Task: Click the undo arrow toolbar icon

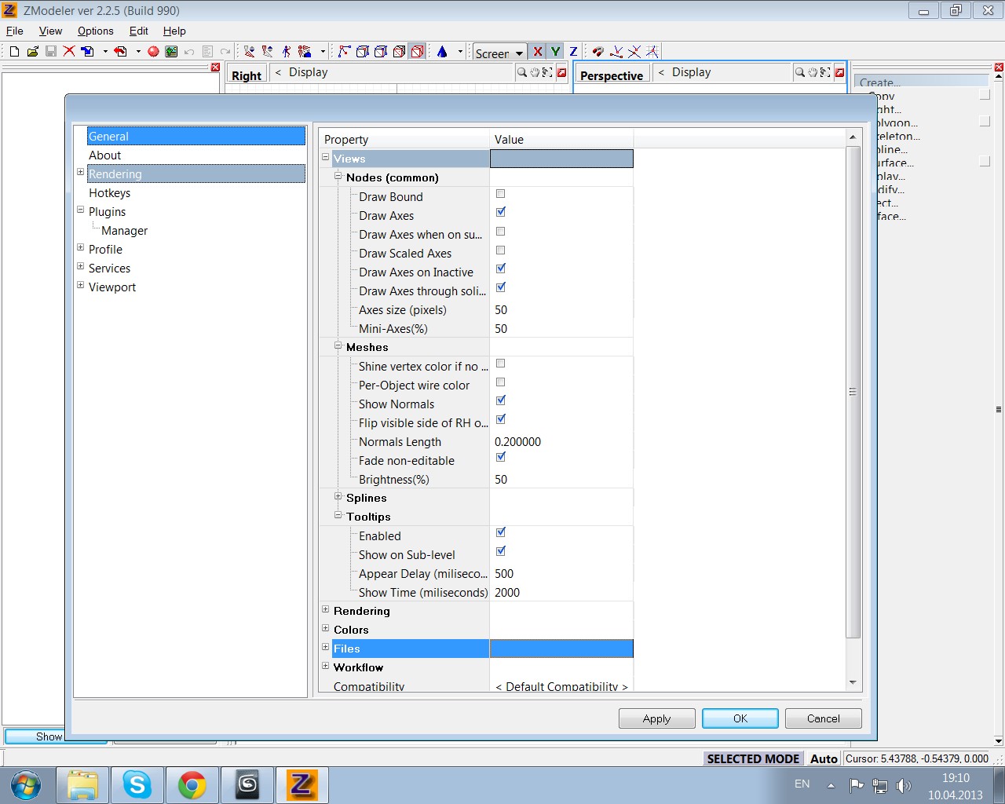Action: click(x=189, y=51)
